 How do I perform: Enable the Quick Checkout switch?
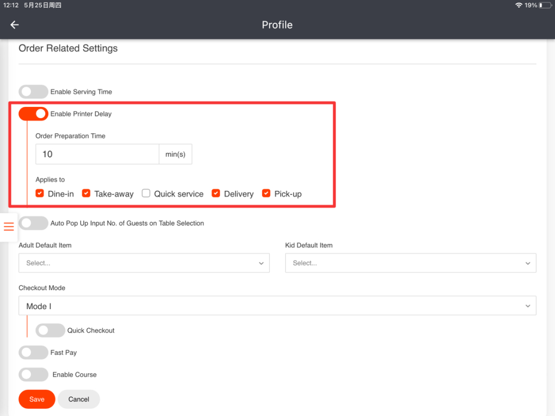[x=50, y=330]
